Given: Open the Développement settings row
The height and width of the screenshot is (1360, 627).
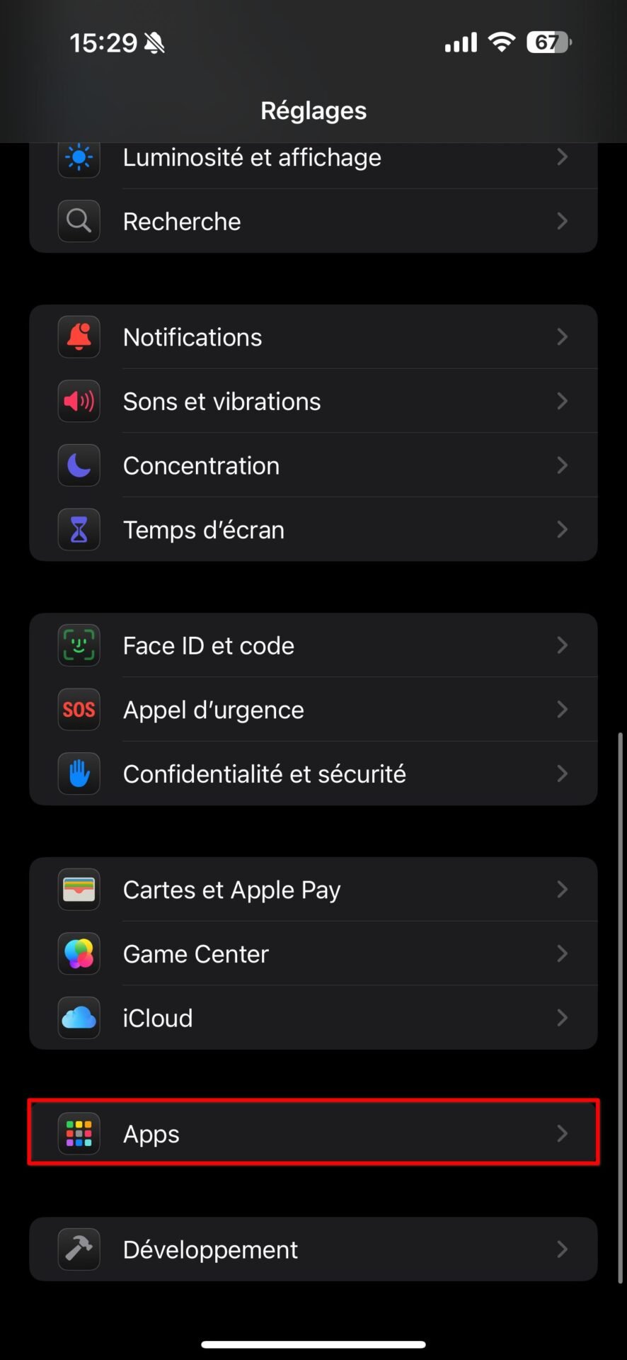Looking at the screenshot, I should point(313,1249).
